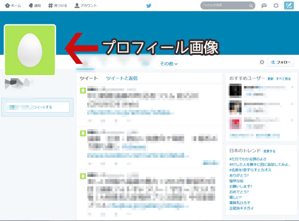Compose a new tweet with quill button
The width and height of the screenshot is (299, 221).
click(x=289, y=5)
